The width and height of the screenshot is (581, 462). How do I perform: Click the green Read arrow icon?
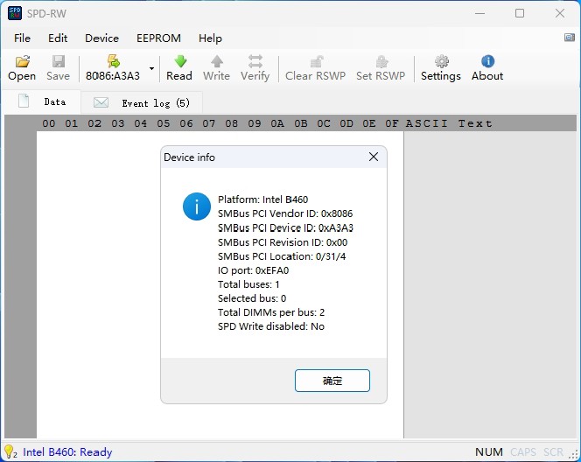(x=179, y=61)
